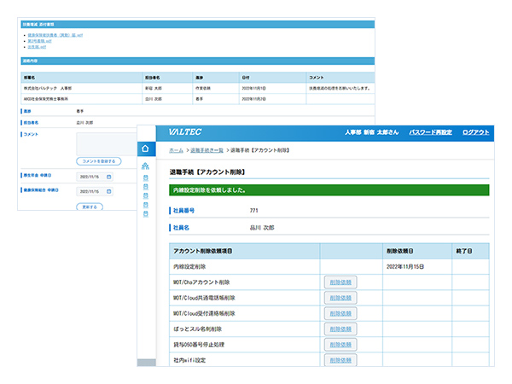512x384 pixels.
Task: Open 退職手続き一覧 breadcrumb link
Action: [206, 149]
